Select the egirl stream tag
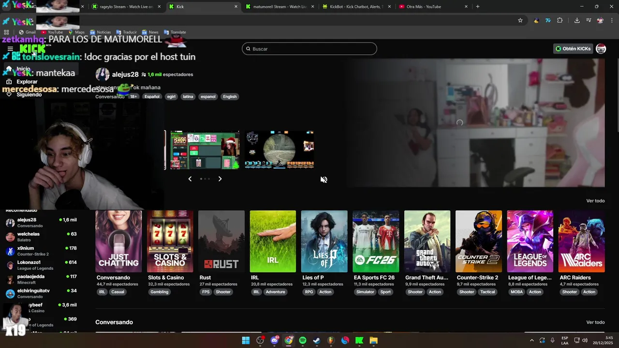Screen dimensions: 619x348 tap(171, 97)
